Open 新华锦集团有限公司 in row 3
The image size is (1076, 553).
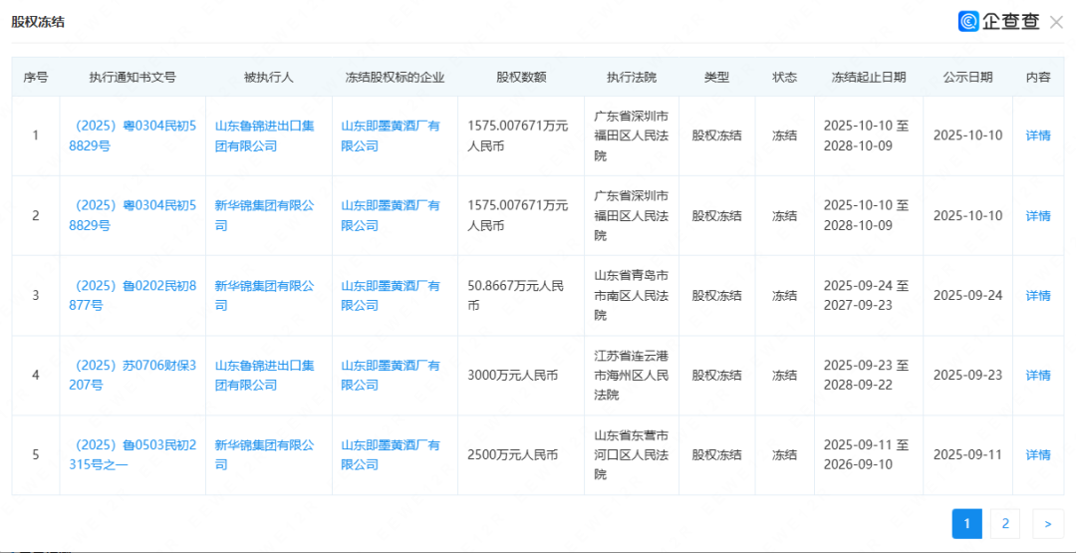point(264,296)
